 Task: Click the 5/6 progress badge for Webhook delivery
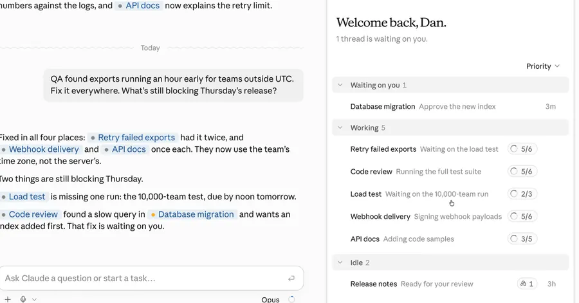[x=522, y=216]
